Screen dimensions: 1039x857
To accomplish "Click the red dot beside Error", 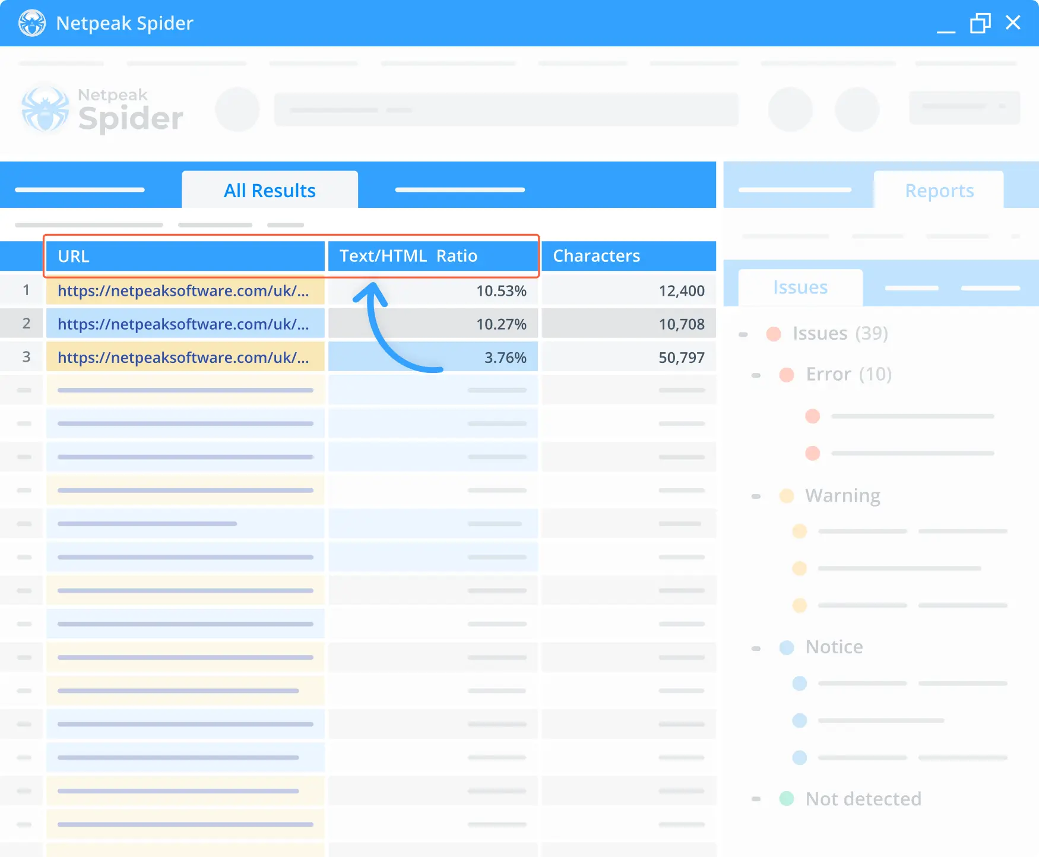I will click(x=787, y=375).
